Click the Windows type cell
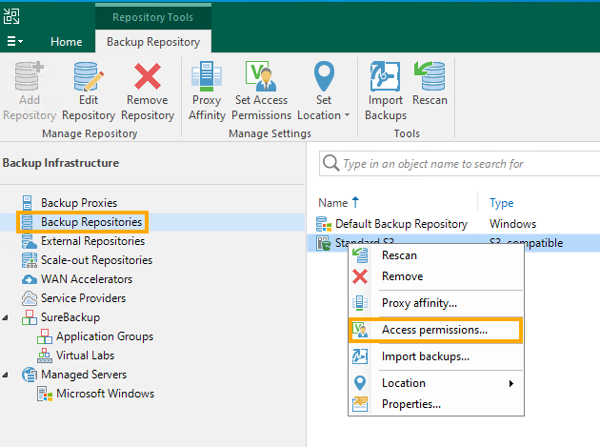This screenshot has height=447, width=600. point(512,224)
